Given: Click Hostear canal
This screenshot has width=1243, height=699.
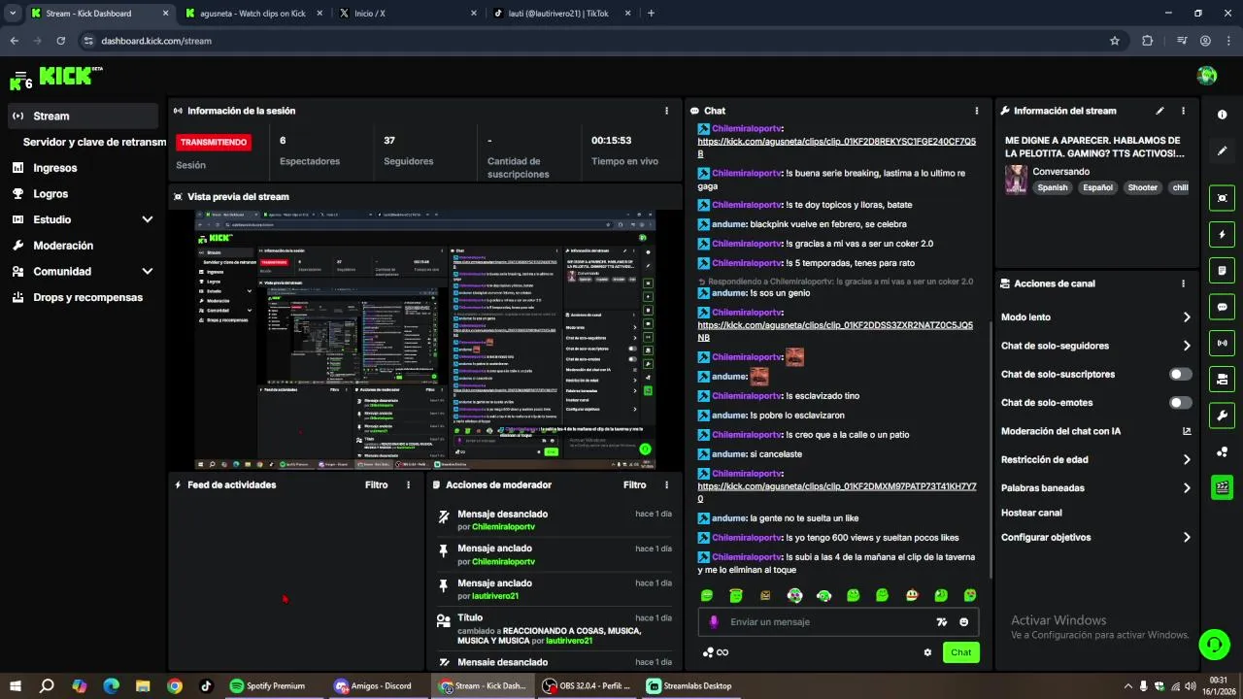Looking at the screenshot, I should click(1031, 513).
